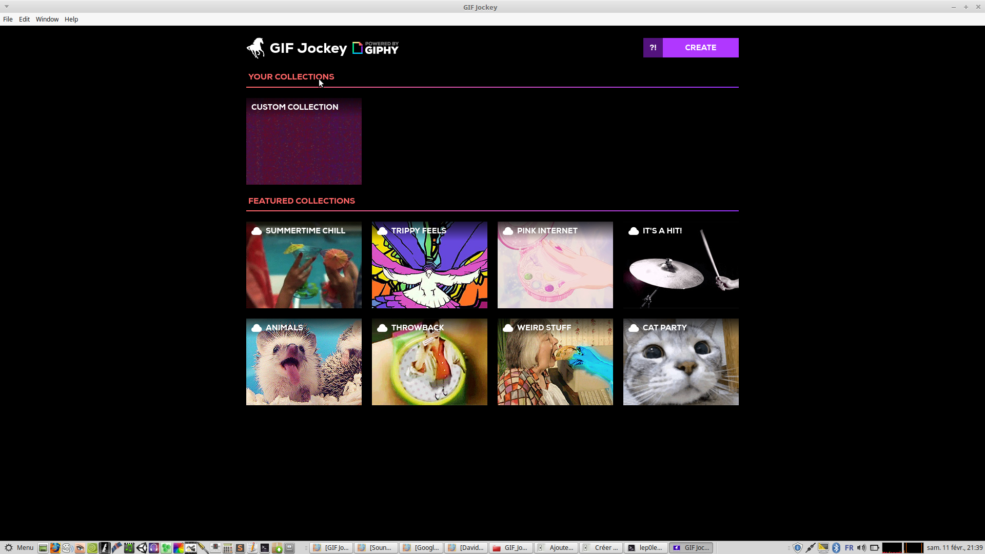Viewport: 985px width, 554px height.
Task: Open the Edit menu
Action: (x=24, y=19)
